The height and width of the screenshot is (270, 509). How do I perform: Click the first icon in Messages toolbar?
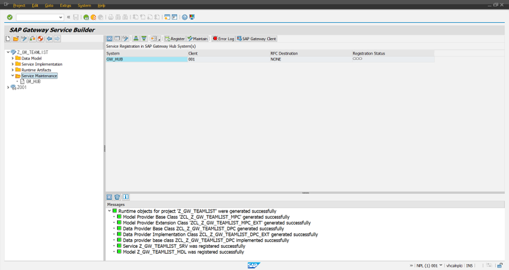(x=109, y=197)
